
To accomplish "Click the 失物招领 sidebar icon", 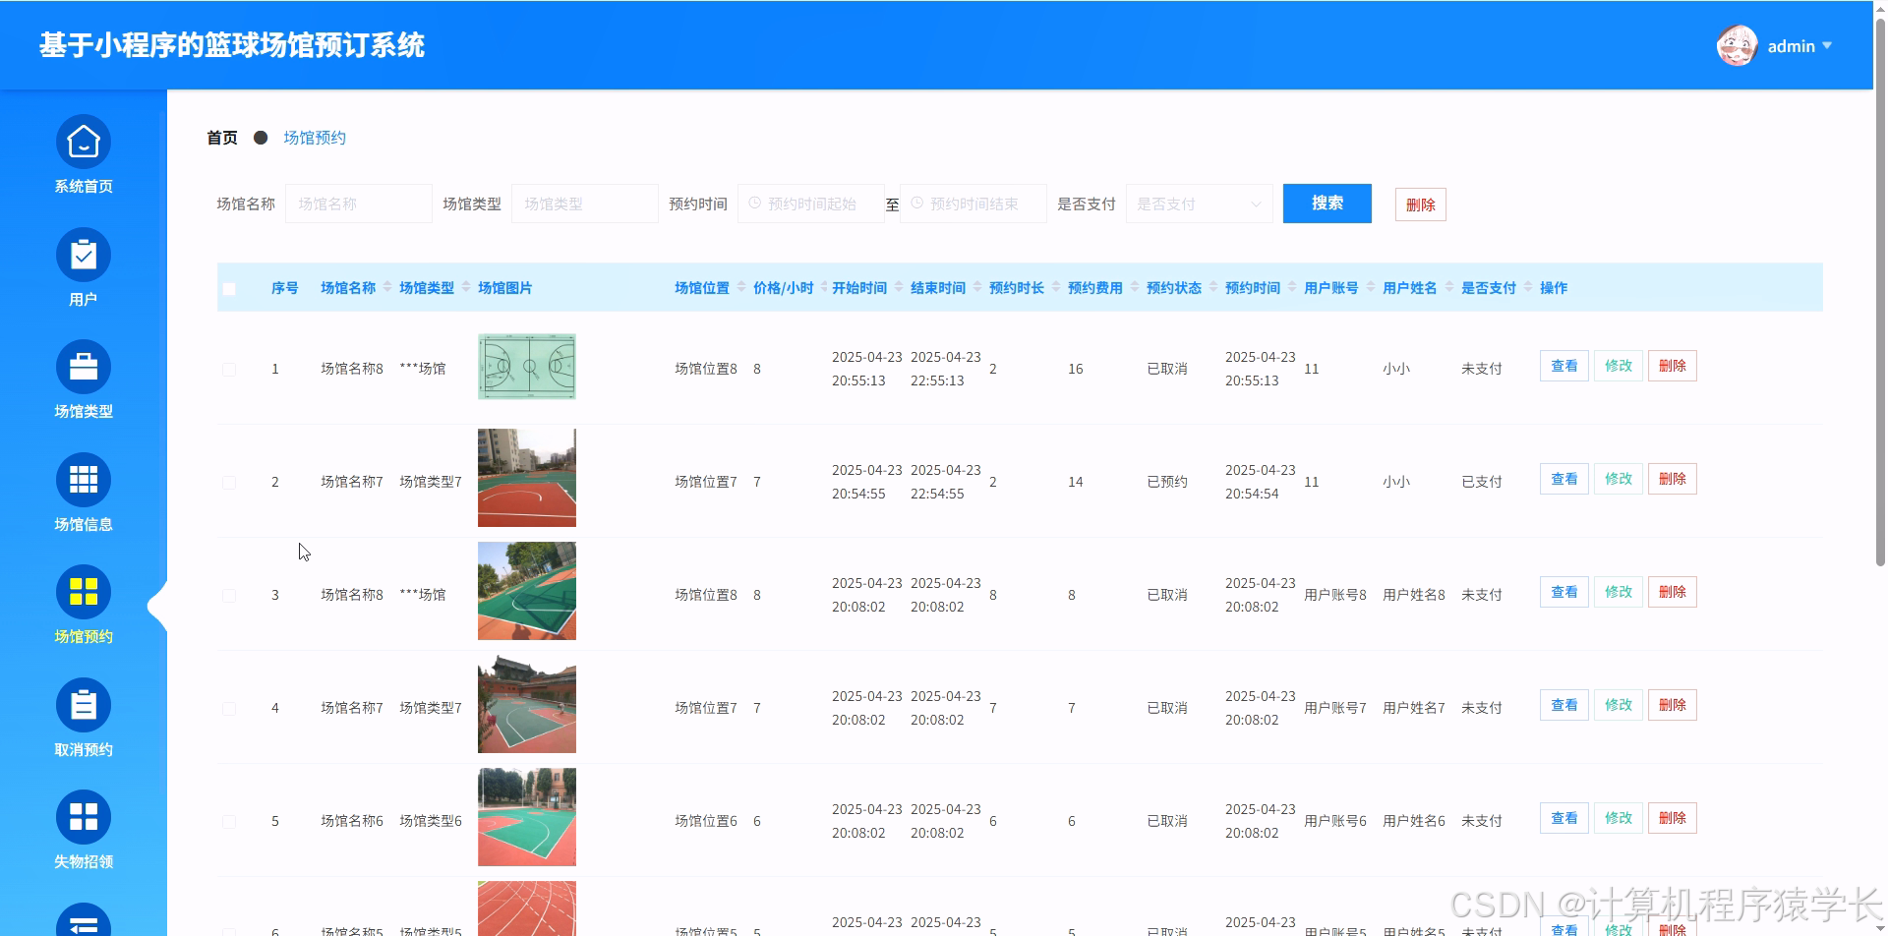I will (x=83, y=816).
